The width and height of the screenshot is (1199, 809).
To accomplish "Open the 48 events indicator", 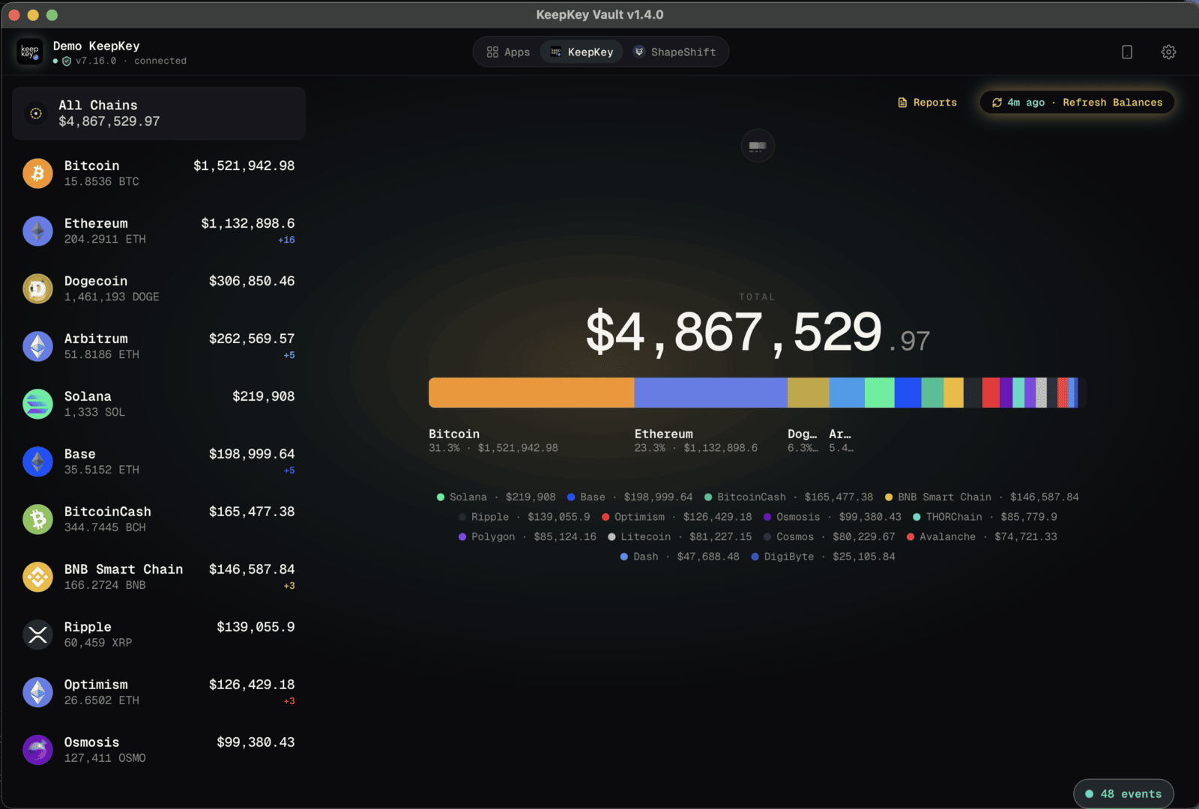I will [1123, 794].
